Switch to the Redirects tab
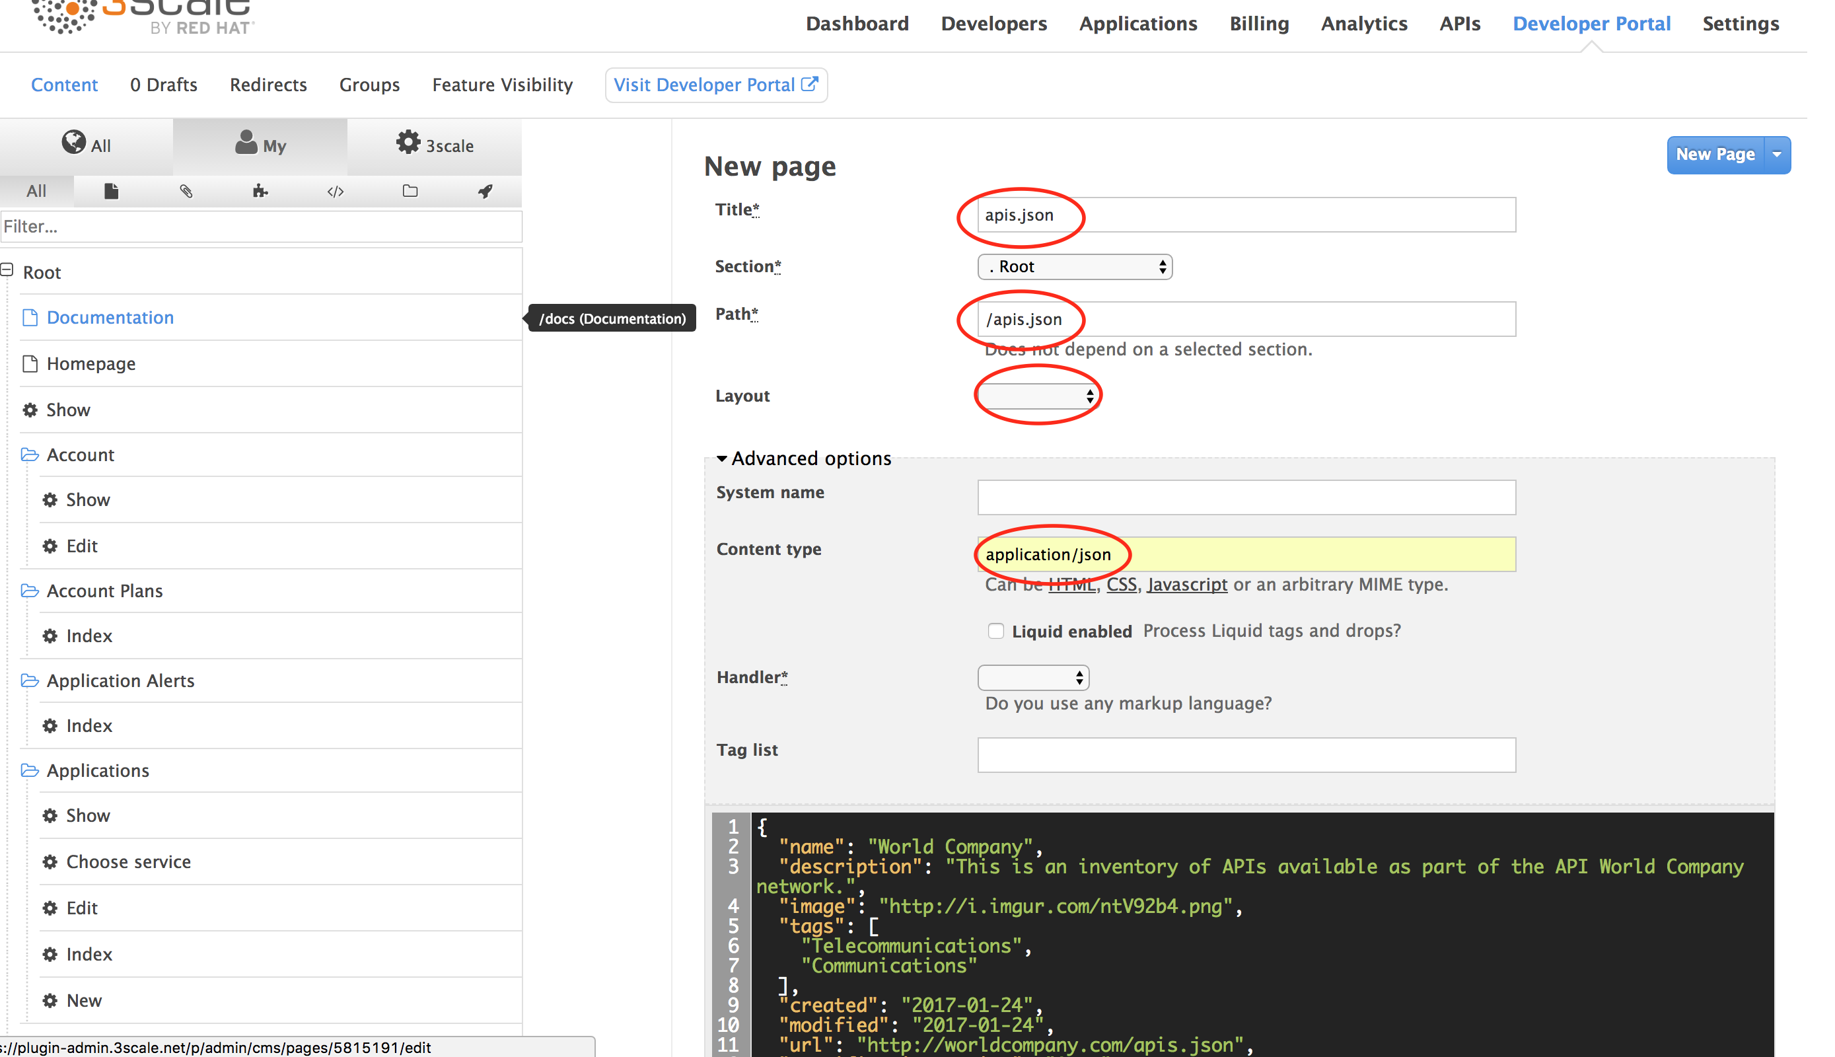 (268, 85)
